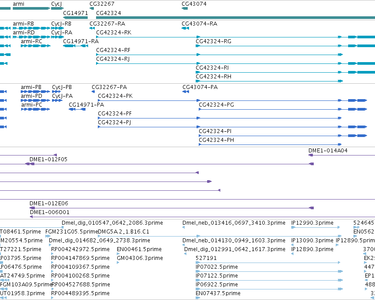Click the CG43074 gene label
Screen dimensions: 375x300
(194, 4)
